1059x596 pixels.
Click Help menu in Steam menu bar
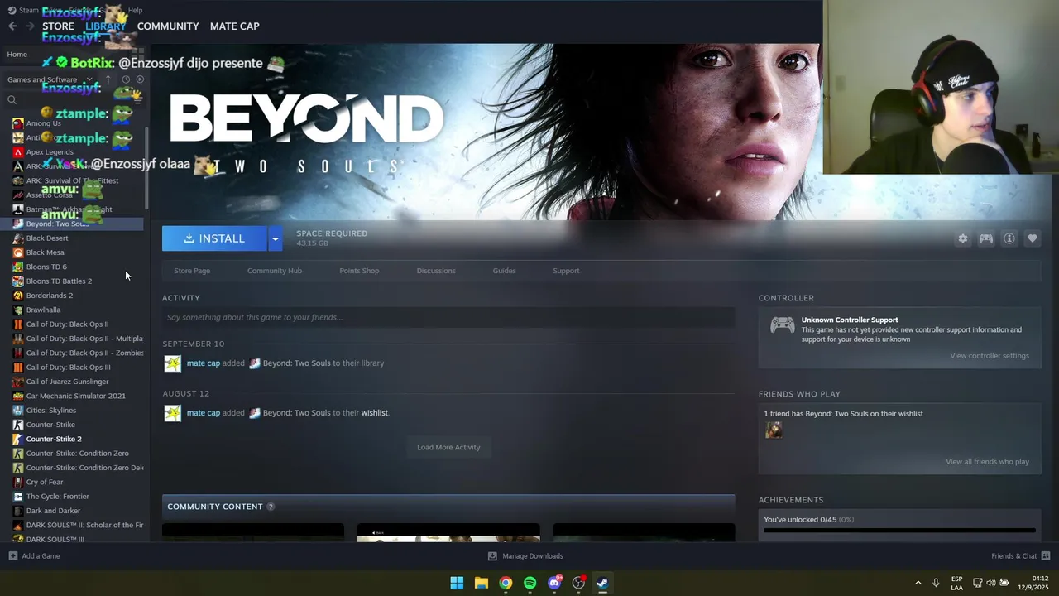[x=135, y=10]
